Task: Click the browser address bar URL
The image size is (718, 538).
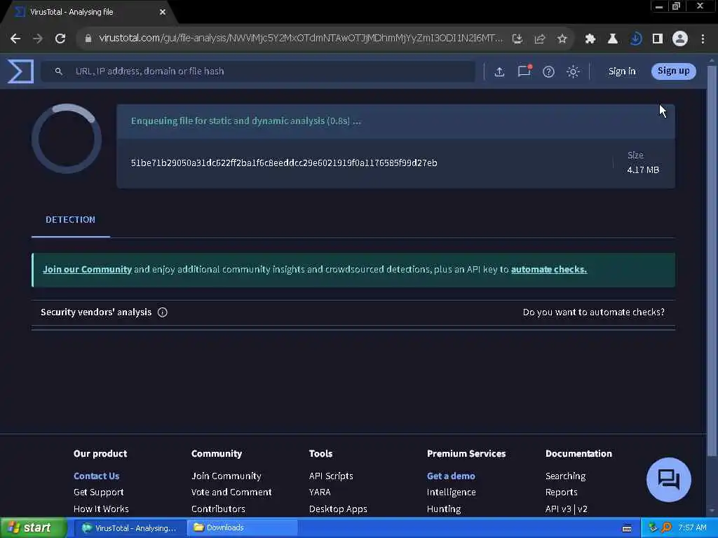Action: [x=300, y=39]
